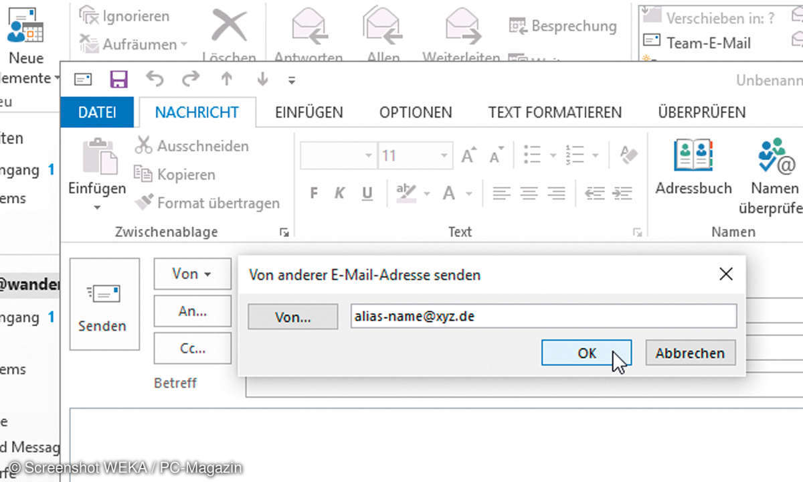Screen dimensions: 803x482
Task: Click the decrease indent icon
Action: (x=594, y=194)
